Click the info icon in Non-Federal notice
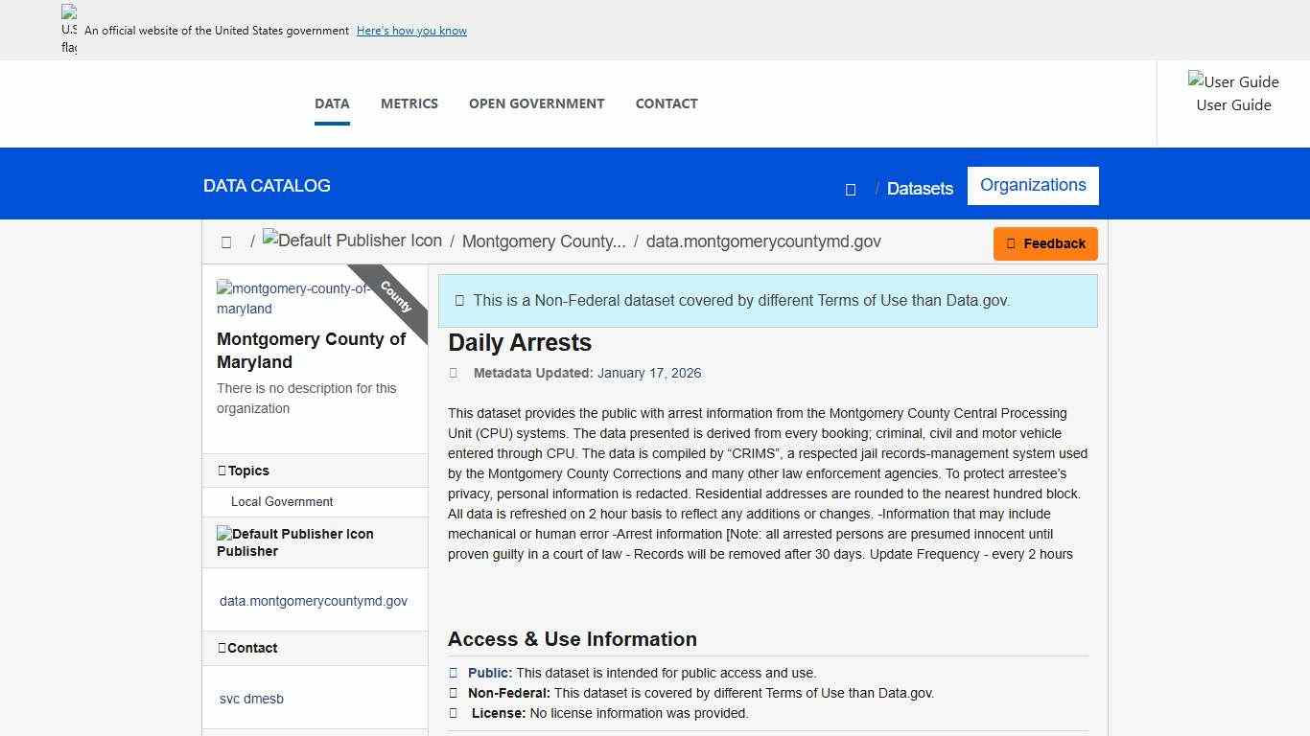 [x=459, y=300]
